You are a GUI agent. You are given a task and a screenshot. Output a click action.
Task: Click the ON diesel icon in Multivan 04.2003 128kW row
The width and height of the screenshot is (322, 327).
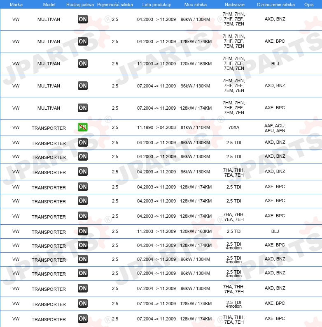[83, 41]
